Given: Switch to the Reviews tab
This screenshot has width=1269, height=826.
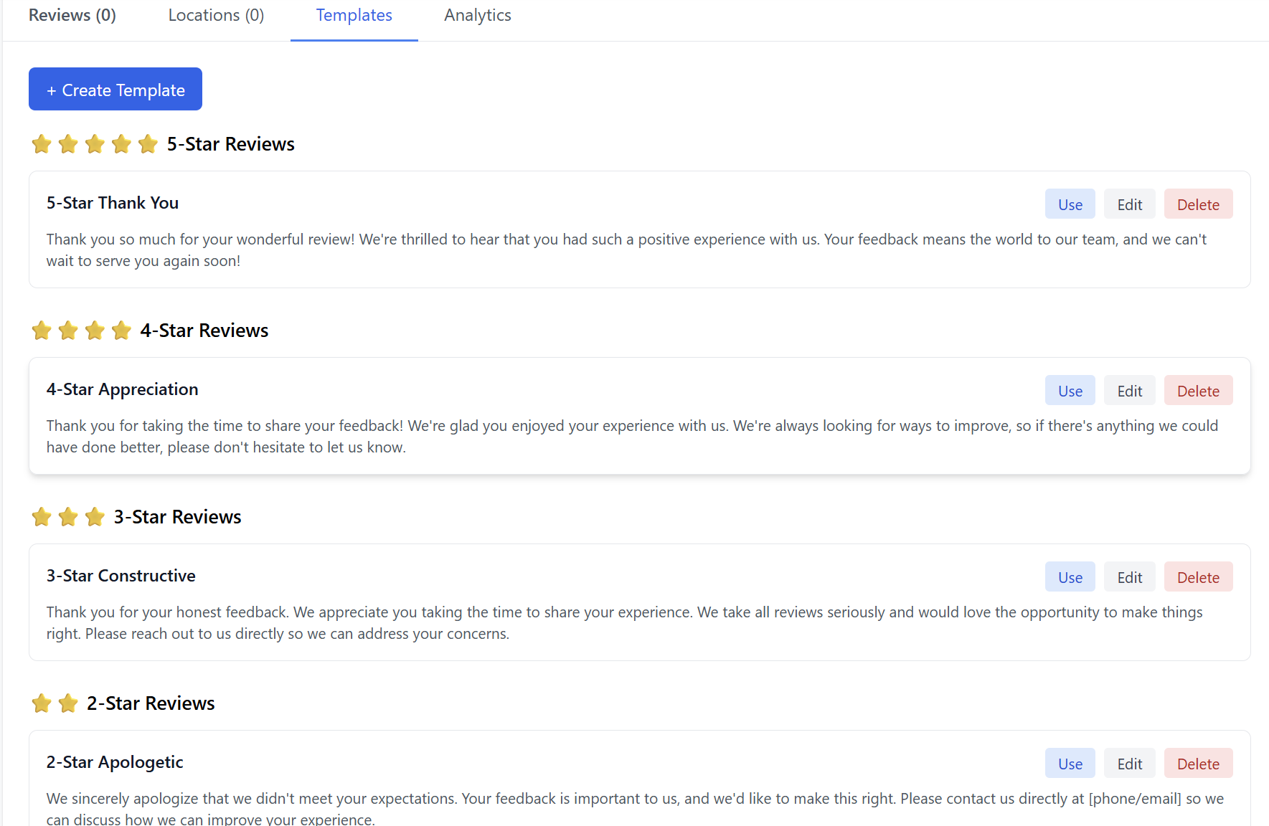Looking at the screenshot, I should click(x=72, y=15).
